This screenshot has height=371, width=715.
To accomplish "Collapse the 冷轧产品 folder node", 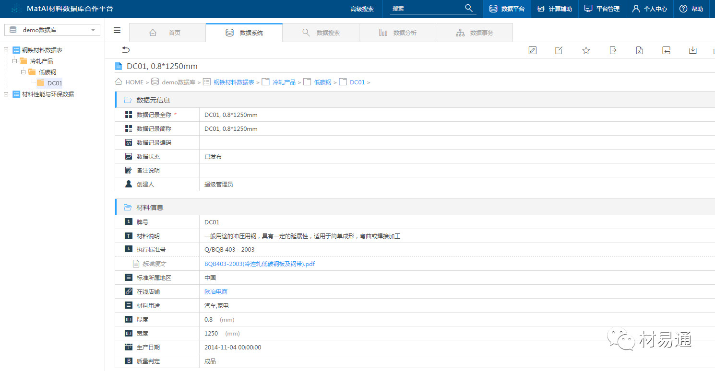I will [x=15, y=61].
